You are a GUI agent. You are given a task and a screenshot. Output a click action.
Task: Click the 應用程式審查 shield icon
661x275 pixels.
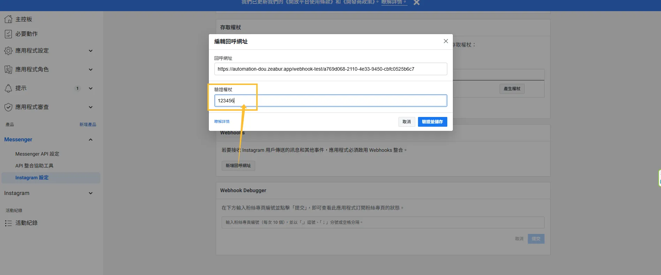(8, 107)
